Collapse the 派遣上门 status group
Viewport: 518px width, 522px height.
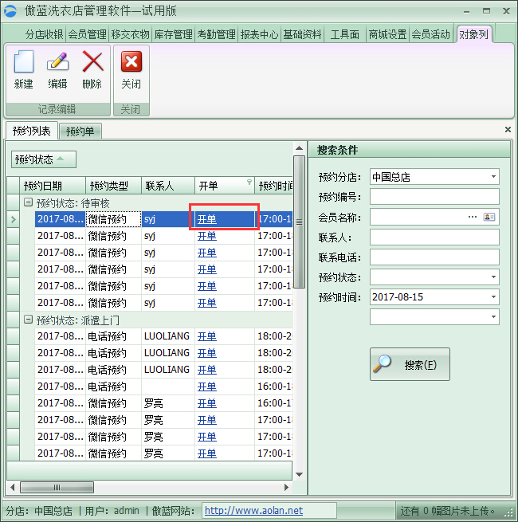(28, 320)
